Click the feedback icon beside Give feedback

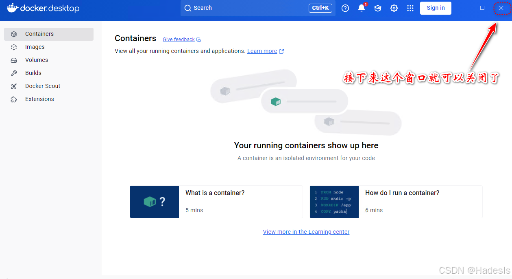click(x=198, y=40)
